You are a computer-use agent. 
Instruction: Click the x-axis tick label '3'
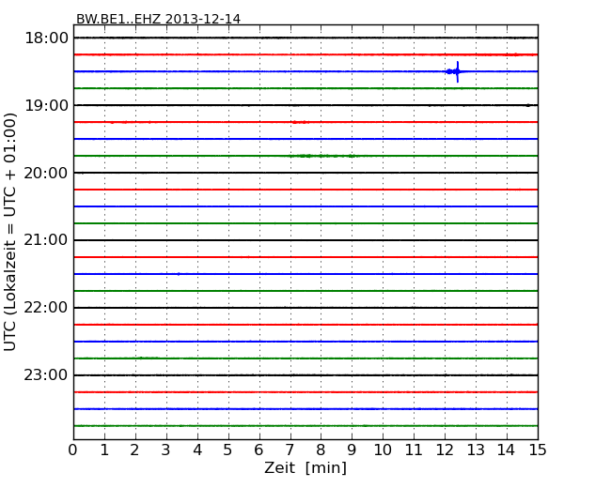(166, 450)
